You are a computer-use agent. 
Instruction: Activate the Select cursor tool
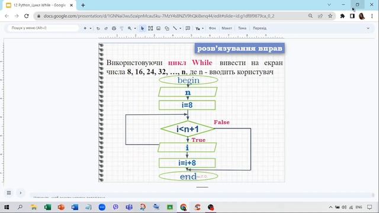(142, 28)
